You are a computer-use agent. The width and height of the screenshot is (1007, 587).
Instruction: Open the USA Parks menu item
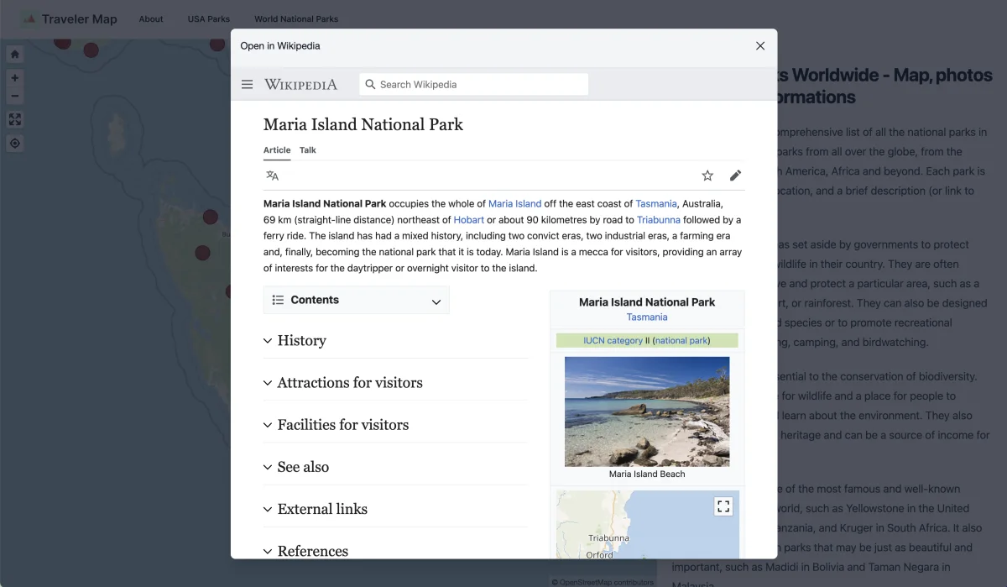209,18
